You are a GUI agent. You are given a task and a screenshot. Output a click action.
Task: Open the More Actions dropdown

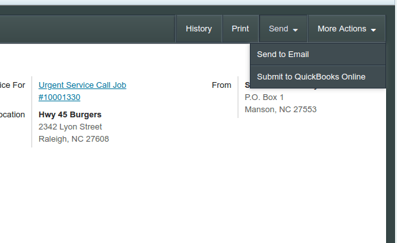click(x=346, y=29)
